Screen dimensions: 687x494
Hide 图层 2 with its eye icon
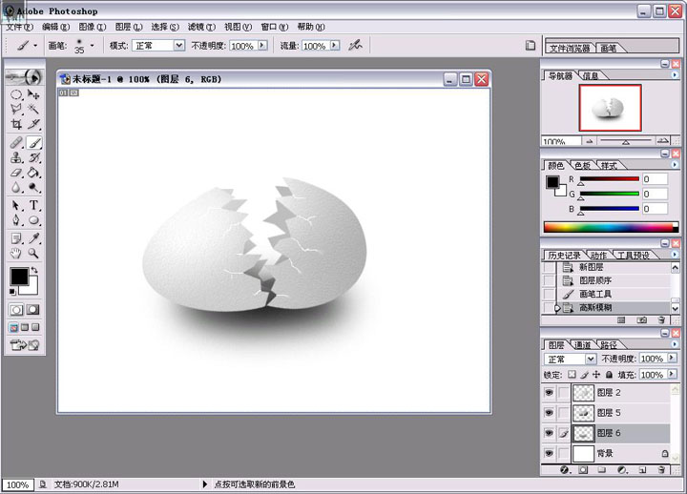[549, 392]
